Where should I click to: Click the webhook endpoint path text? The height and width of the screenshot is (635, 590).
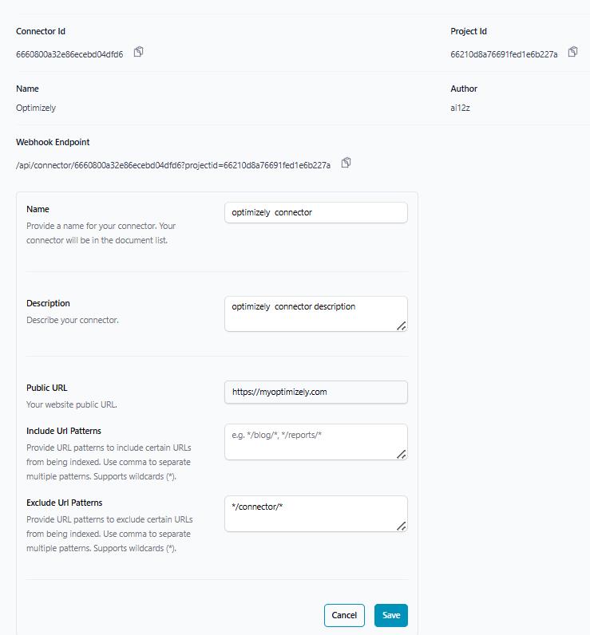click(173, 165)
